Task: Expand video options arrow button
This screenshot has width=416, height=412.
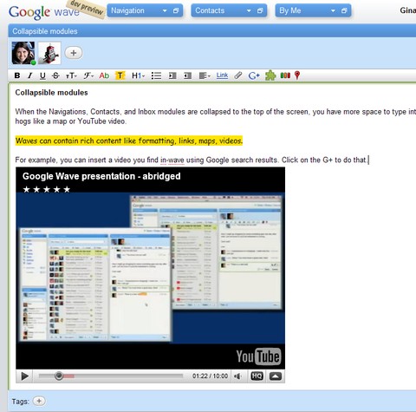Action: 276,376
